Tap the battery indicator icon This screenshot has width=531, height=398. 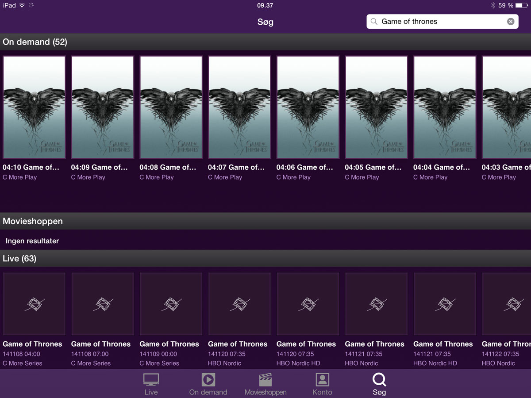click(x=522, y=5)
